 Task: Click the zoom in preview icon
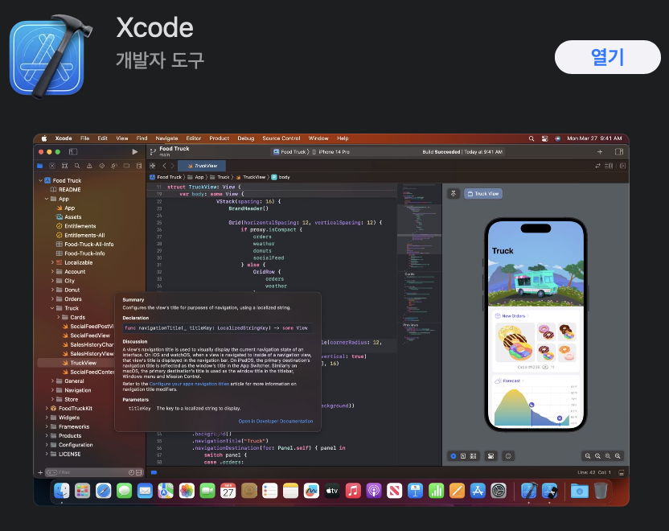pos(618,456)
